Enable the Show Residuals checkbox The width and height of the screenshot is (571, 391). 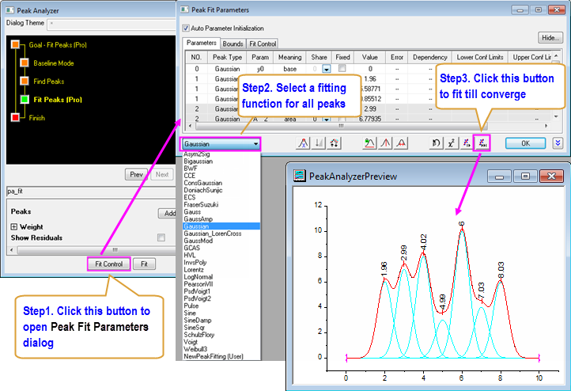coord(161,237)
